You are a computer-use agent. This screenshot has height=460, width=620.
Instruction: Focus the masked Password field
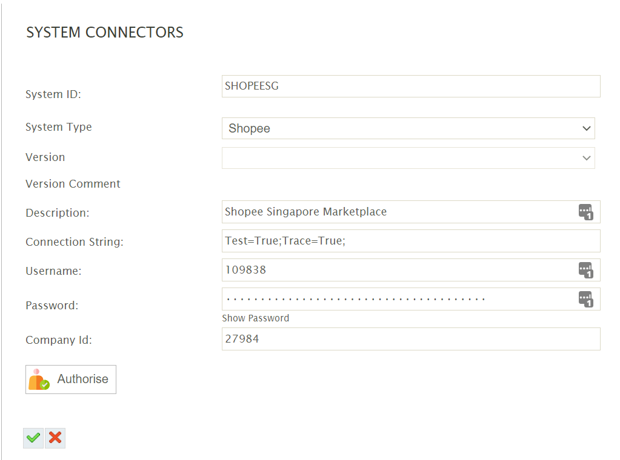click(397, 299)
